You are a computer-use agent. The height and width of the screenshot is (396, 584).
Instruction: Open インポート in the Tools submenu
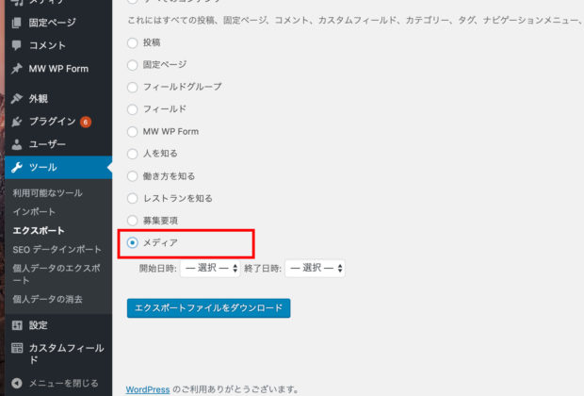34,212
